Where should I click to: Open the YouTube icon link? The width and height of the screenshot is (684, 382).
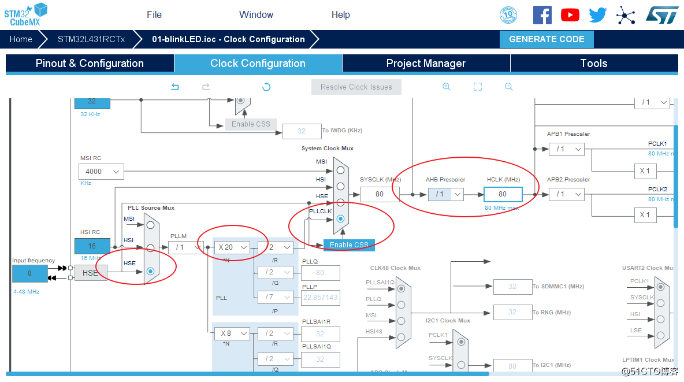(570, 15)
